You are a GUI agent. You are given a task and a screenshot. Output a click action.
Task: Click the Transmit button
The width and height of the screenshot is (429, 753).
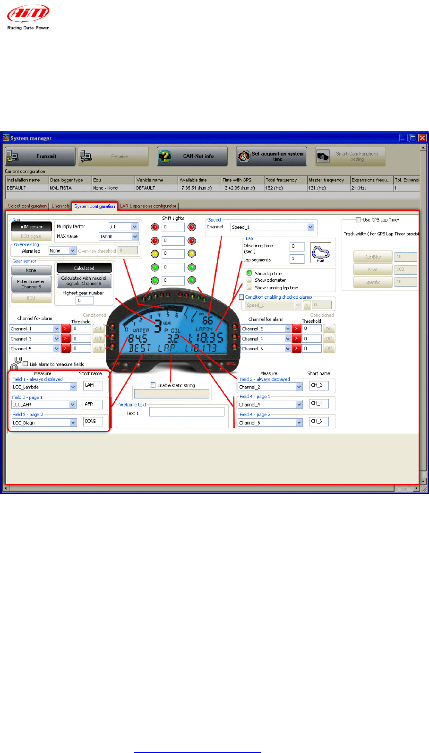pyautogui.click(x=40, y=156)
